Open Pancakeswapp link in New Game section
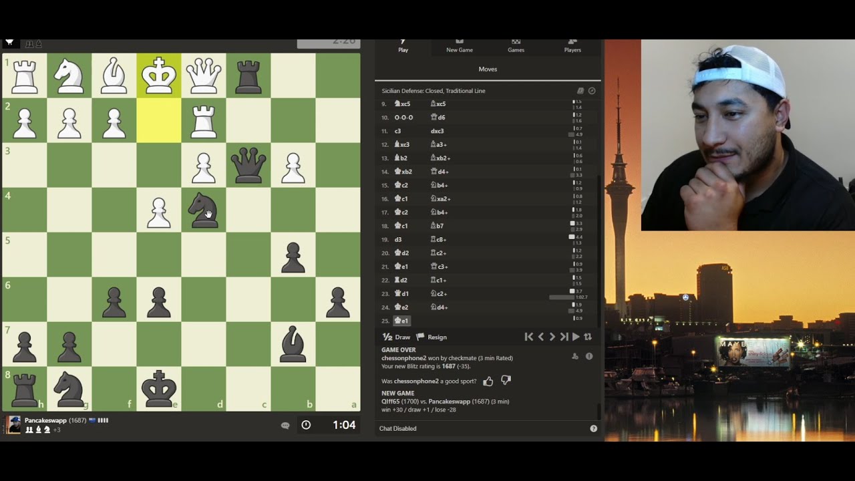This screenshot has width=855, height=481. [x=448, y=402]
